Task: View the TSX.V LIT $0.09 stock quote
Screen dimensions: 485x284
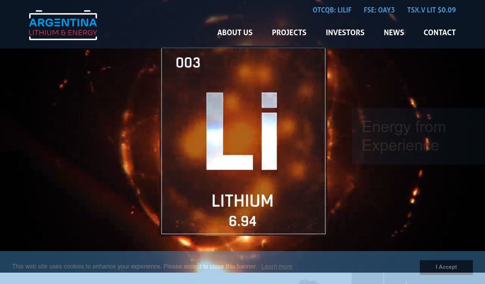Action: [431, 10]
